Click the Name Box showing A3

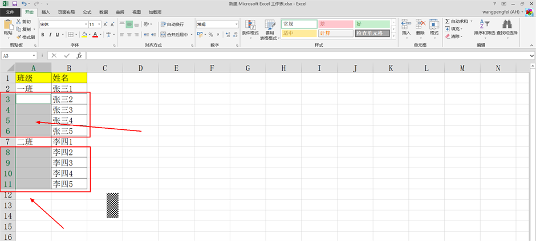tap(16, 56)
